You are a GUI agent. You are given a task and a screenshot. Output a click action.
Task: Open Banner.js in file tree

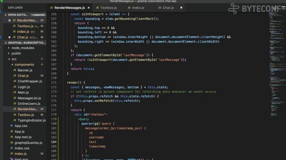point(25,70)
